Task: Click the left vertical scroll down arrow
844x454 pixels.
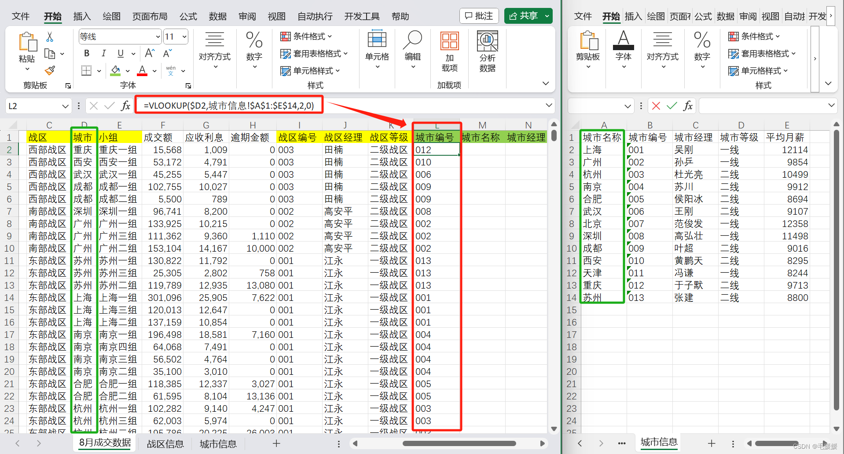Action: [x=554, y=428]
